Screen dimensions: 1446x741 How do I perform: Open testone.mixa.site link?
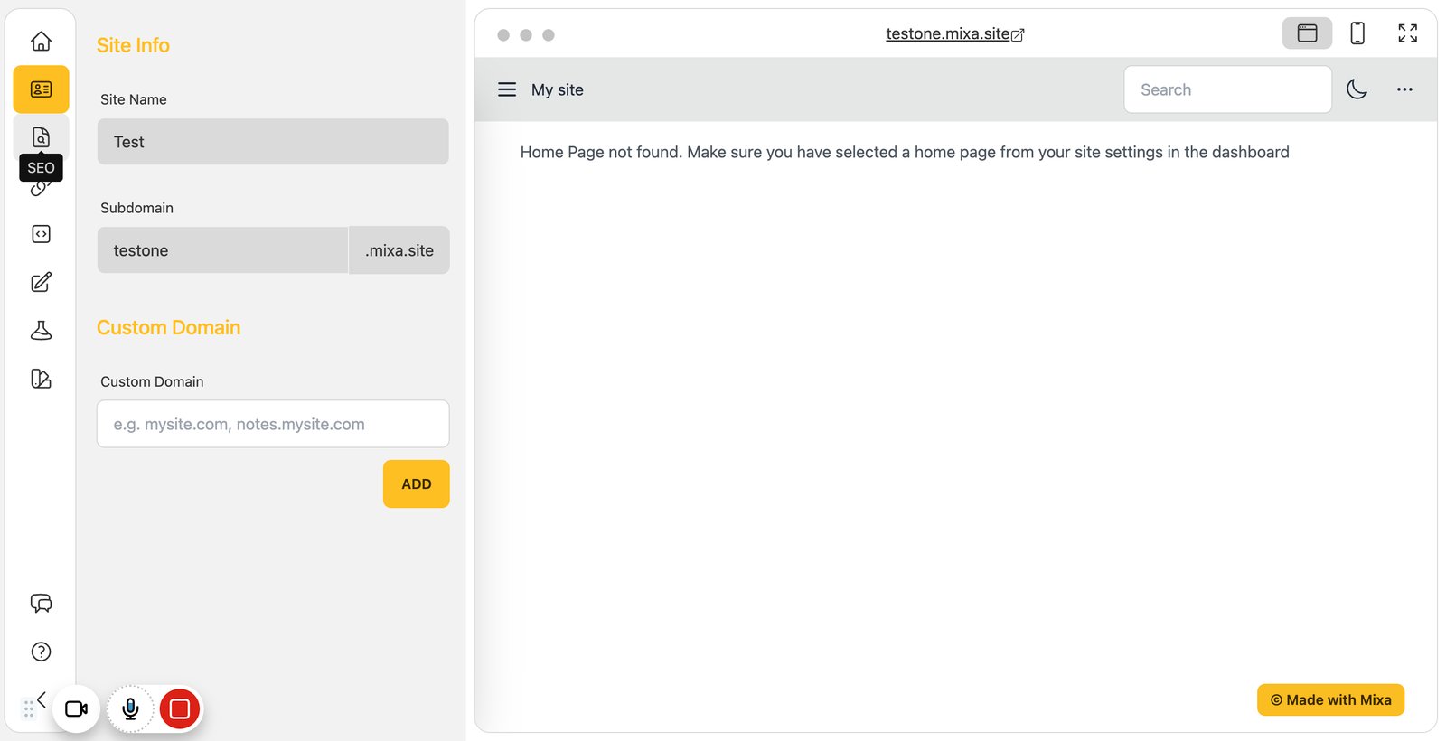(954, 34)
